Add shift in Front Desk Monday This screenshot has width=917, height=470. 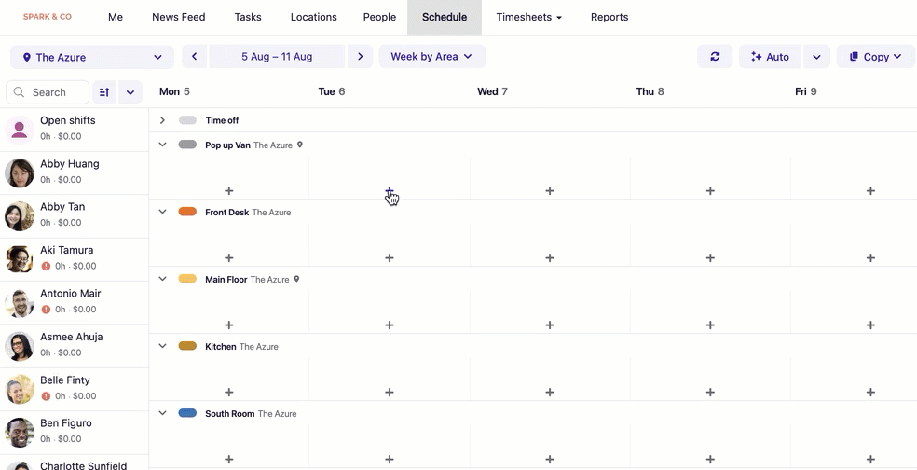click(229, 258)
